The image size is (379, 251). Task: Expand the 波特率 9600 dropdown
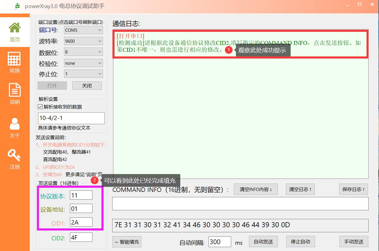(83, 41)
